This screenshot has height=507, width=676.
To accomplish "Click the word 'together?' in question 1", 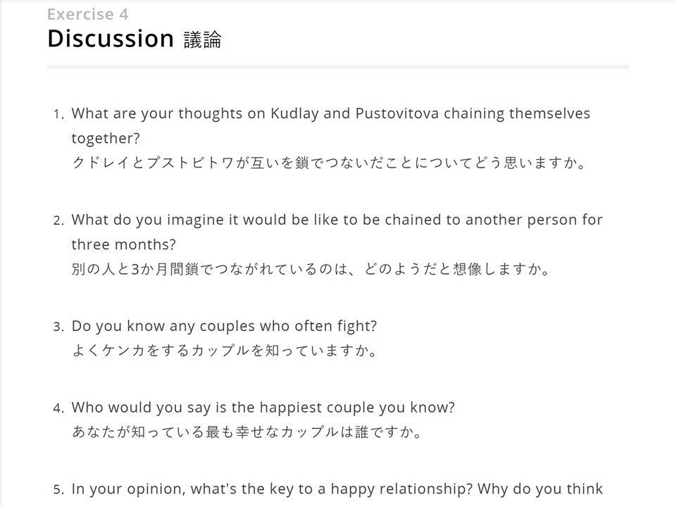I will pyautogui.click(x=106, y=139).
